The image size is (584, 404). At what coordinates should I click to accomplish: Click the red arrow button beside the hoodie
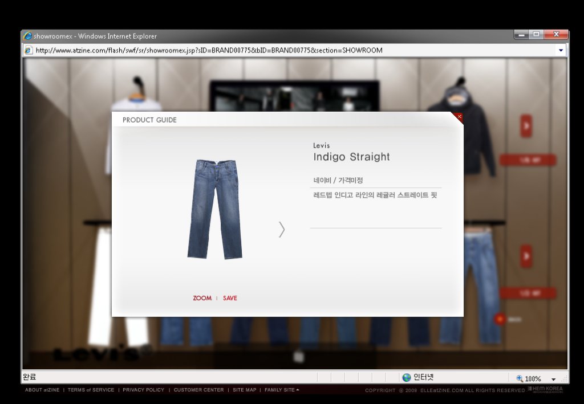click(526, 126)
